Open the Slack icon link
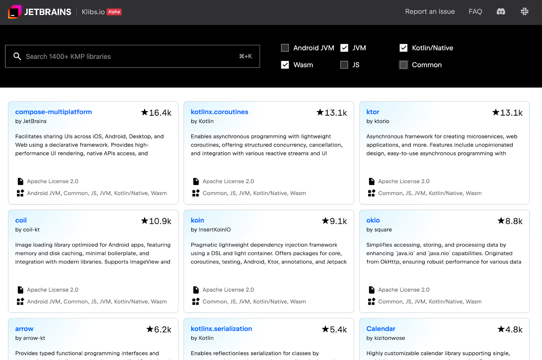This screenshot has width=542, height=360. 524,12
